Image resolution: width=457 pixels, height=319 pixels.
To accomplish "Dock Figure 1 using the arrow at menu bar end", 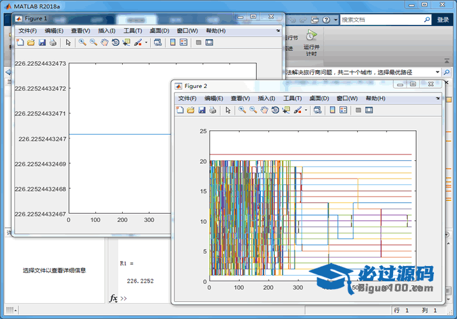I will click(278, 31).
